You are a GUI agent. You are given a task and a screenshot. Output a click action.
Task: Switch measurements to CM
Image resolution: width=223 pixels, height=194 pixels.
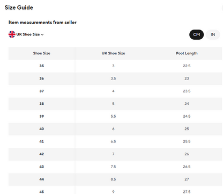coord(196,34)
